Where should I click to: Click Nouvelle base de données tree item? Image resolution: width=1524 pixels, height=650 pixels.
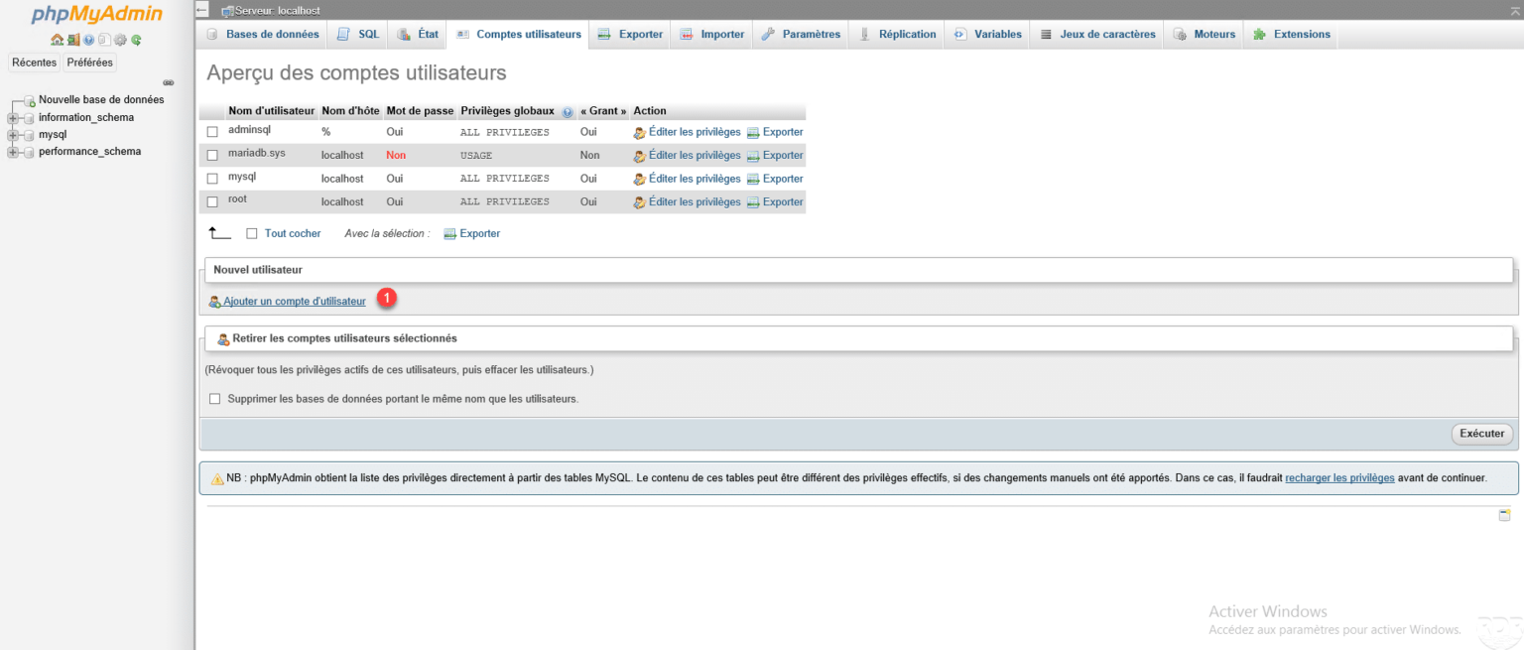[x=101, y=100]
